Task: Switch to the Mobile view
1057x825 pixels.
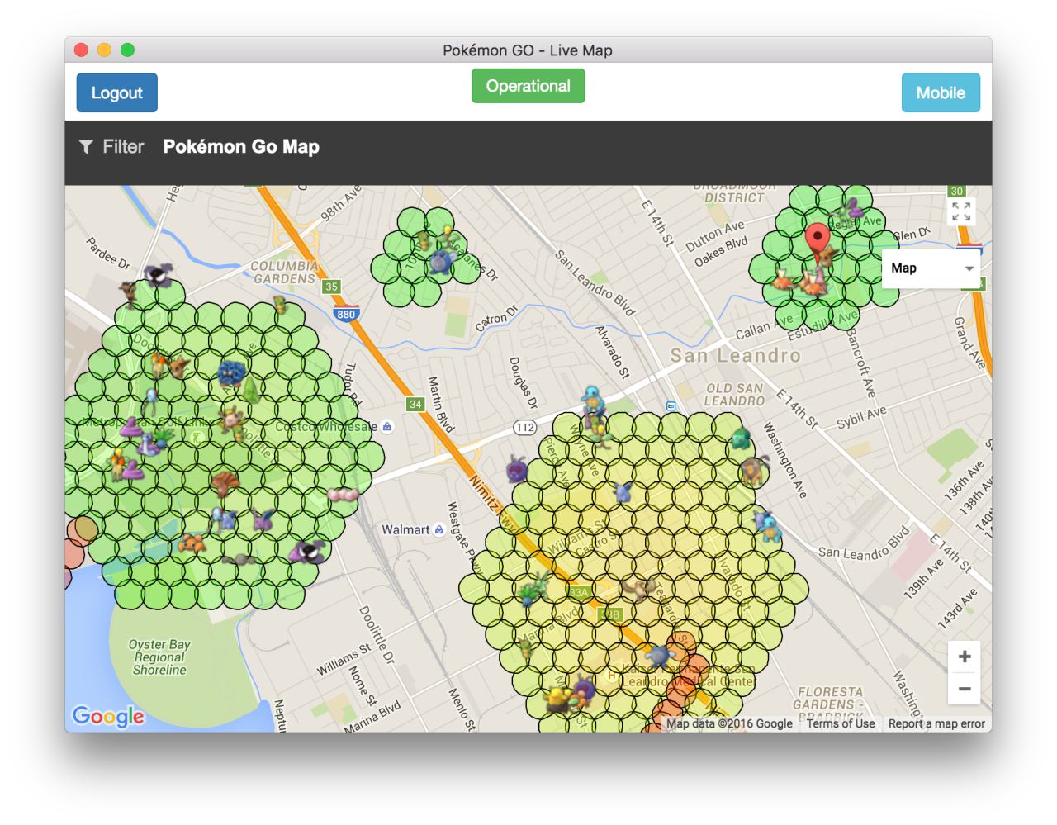Action: 941,92
